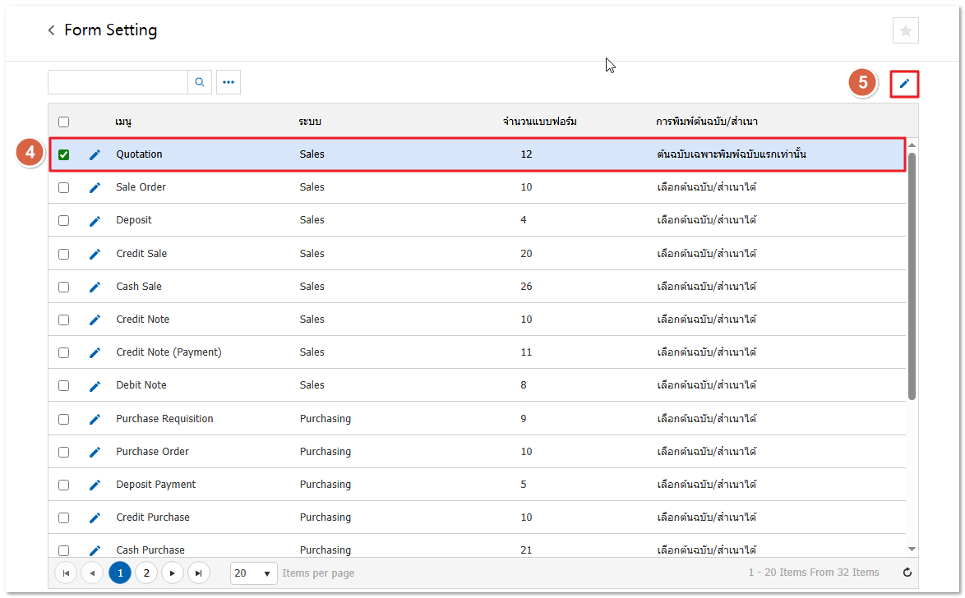Viewport: 965px width, 598px height.
Task: Click the search magnifier icon
Action: click(200, 82)
